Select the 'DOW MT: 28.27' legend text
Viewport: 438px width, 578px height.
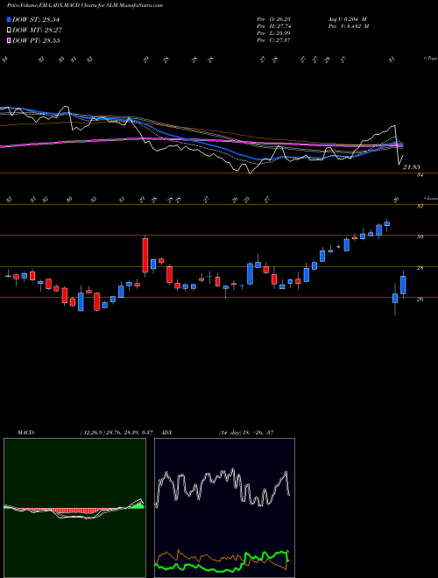[x=37, y=31]
